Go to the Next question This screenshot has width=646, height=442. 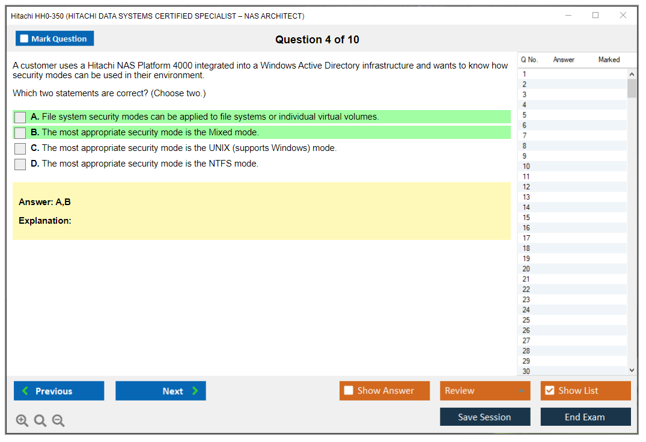pos(160,391)
